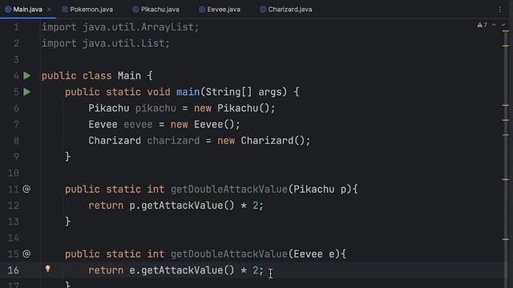Place cursor on 'import java.util.List;'

106,43
